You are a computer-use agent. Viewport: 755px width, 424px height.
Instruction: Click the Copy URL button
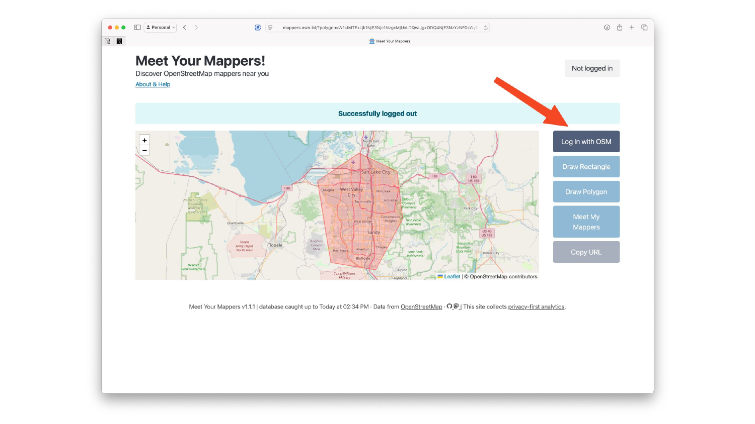[586, 252]
